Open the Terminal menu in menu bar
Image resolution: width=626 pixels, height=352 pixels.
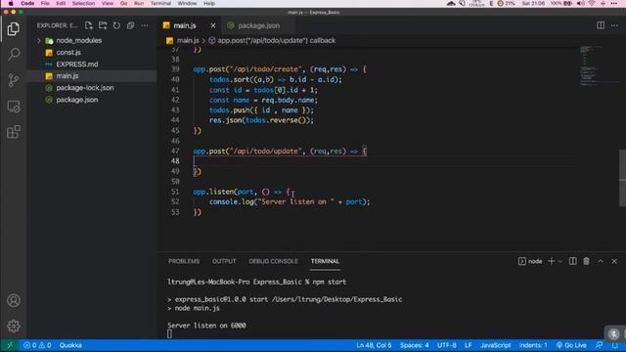pyautogui.click(x=160, y=3)
